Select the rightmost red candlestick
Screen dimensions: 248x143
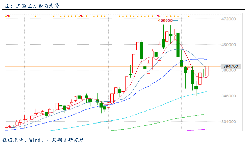pyautogui.click(x=207, y=71)
